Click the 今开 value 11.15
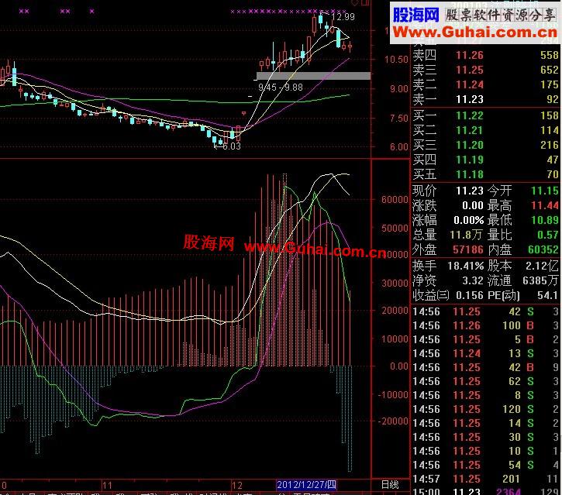This screenshot has height=495, width=562. 544,191
